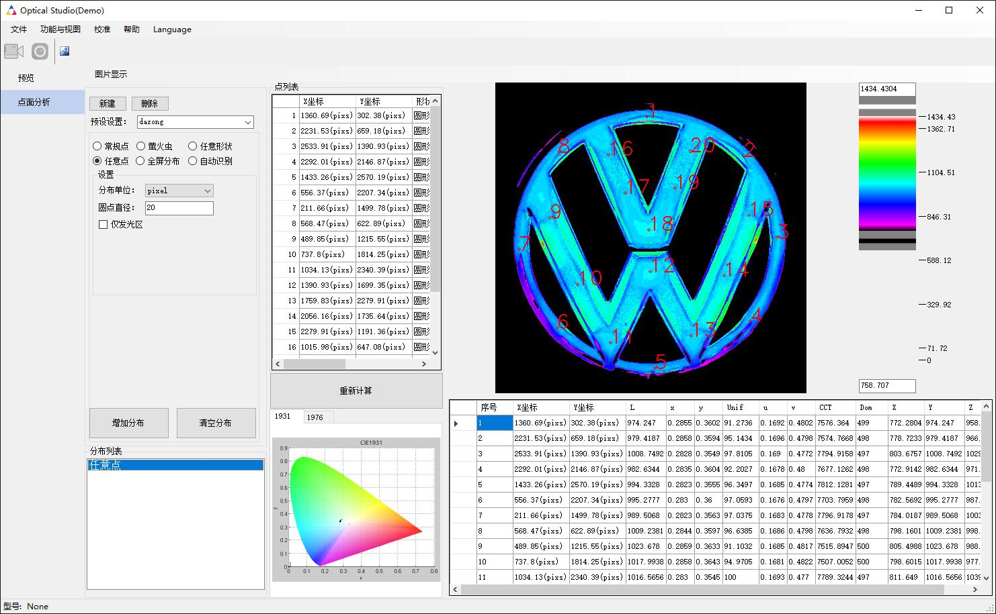
Task: Click the rainbow color scale bar
Action: tap(887, 173)
